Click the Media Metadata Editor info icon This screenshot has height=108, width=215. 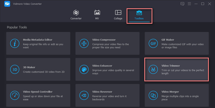[14, 43]
